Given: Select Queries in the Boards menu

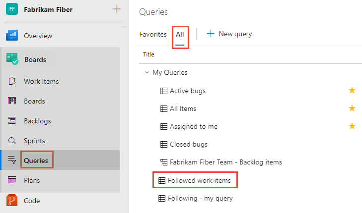Looking at the screenshot, I should (x=36, y=160).
